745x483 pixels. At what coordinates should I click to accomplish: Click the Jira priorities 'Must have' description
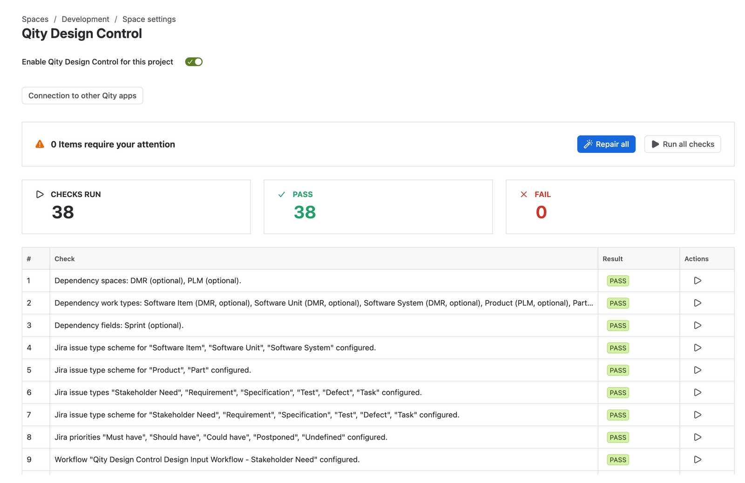point(221,437)
